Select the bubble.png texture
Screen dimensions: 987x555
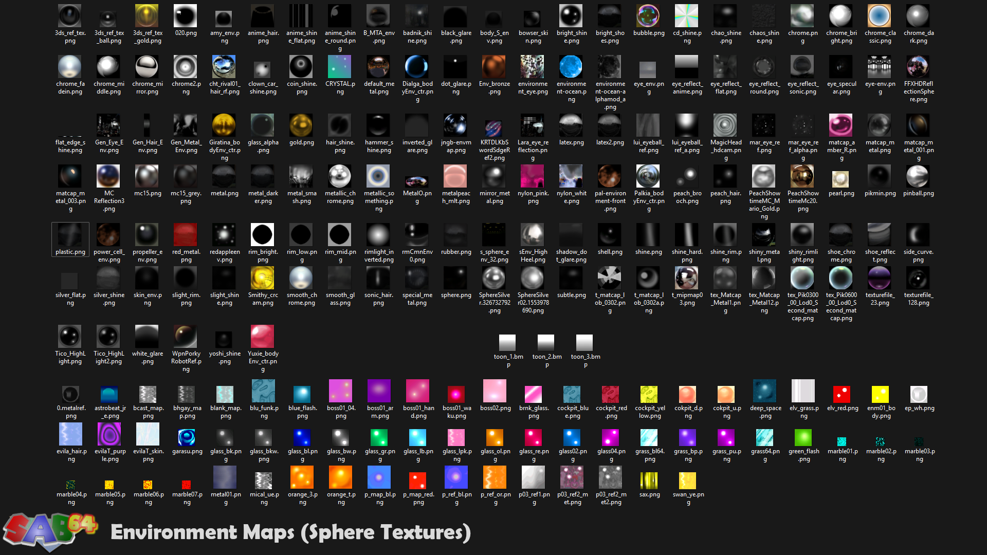648,15
